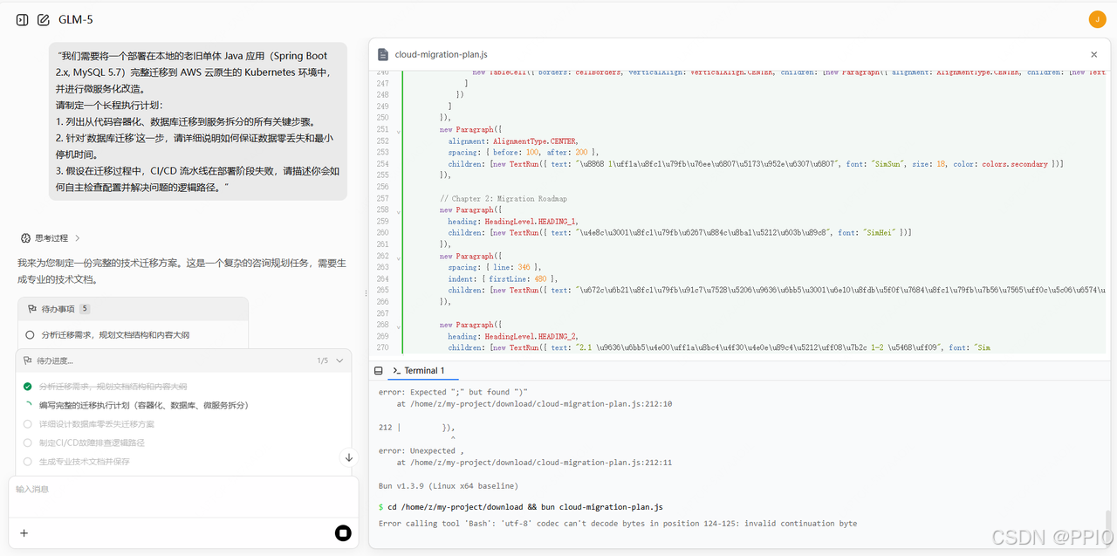Fold the code block at line 268
This screenshot has height=556, width=1117.
click(399, 326)
